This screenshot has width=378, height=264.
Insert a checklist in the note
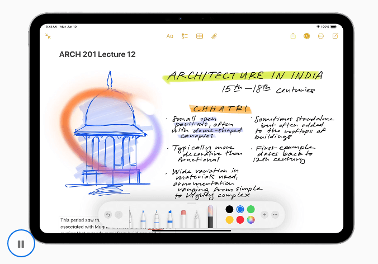(x=185, y=36)
